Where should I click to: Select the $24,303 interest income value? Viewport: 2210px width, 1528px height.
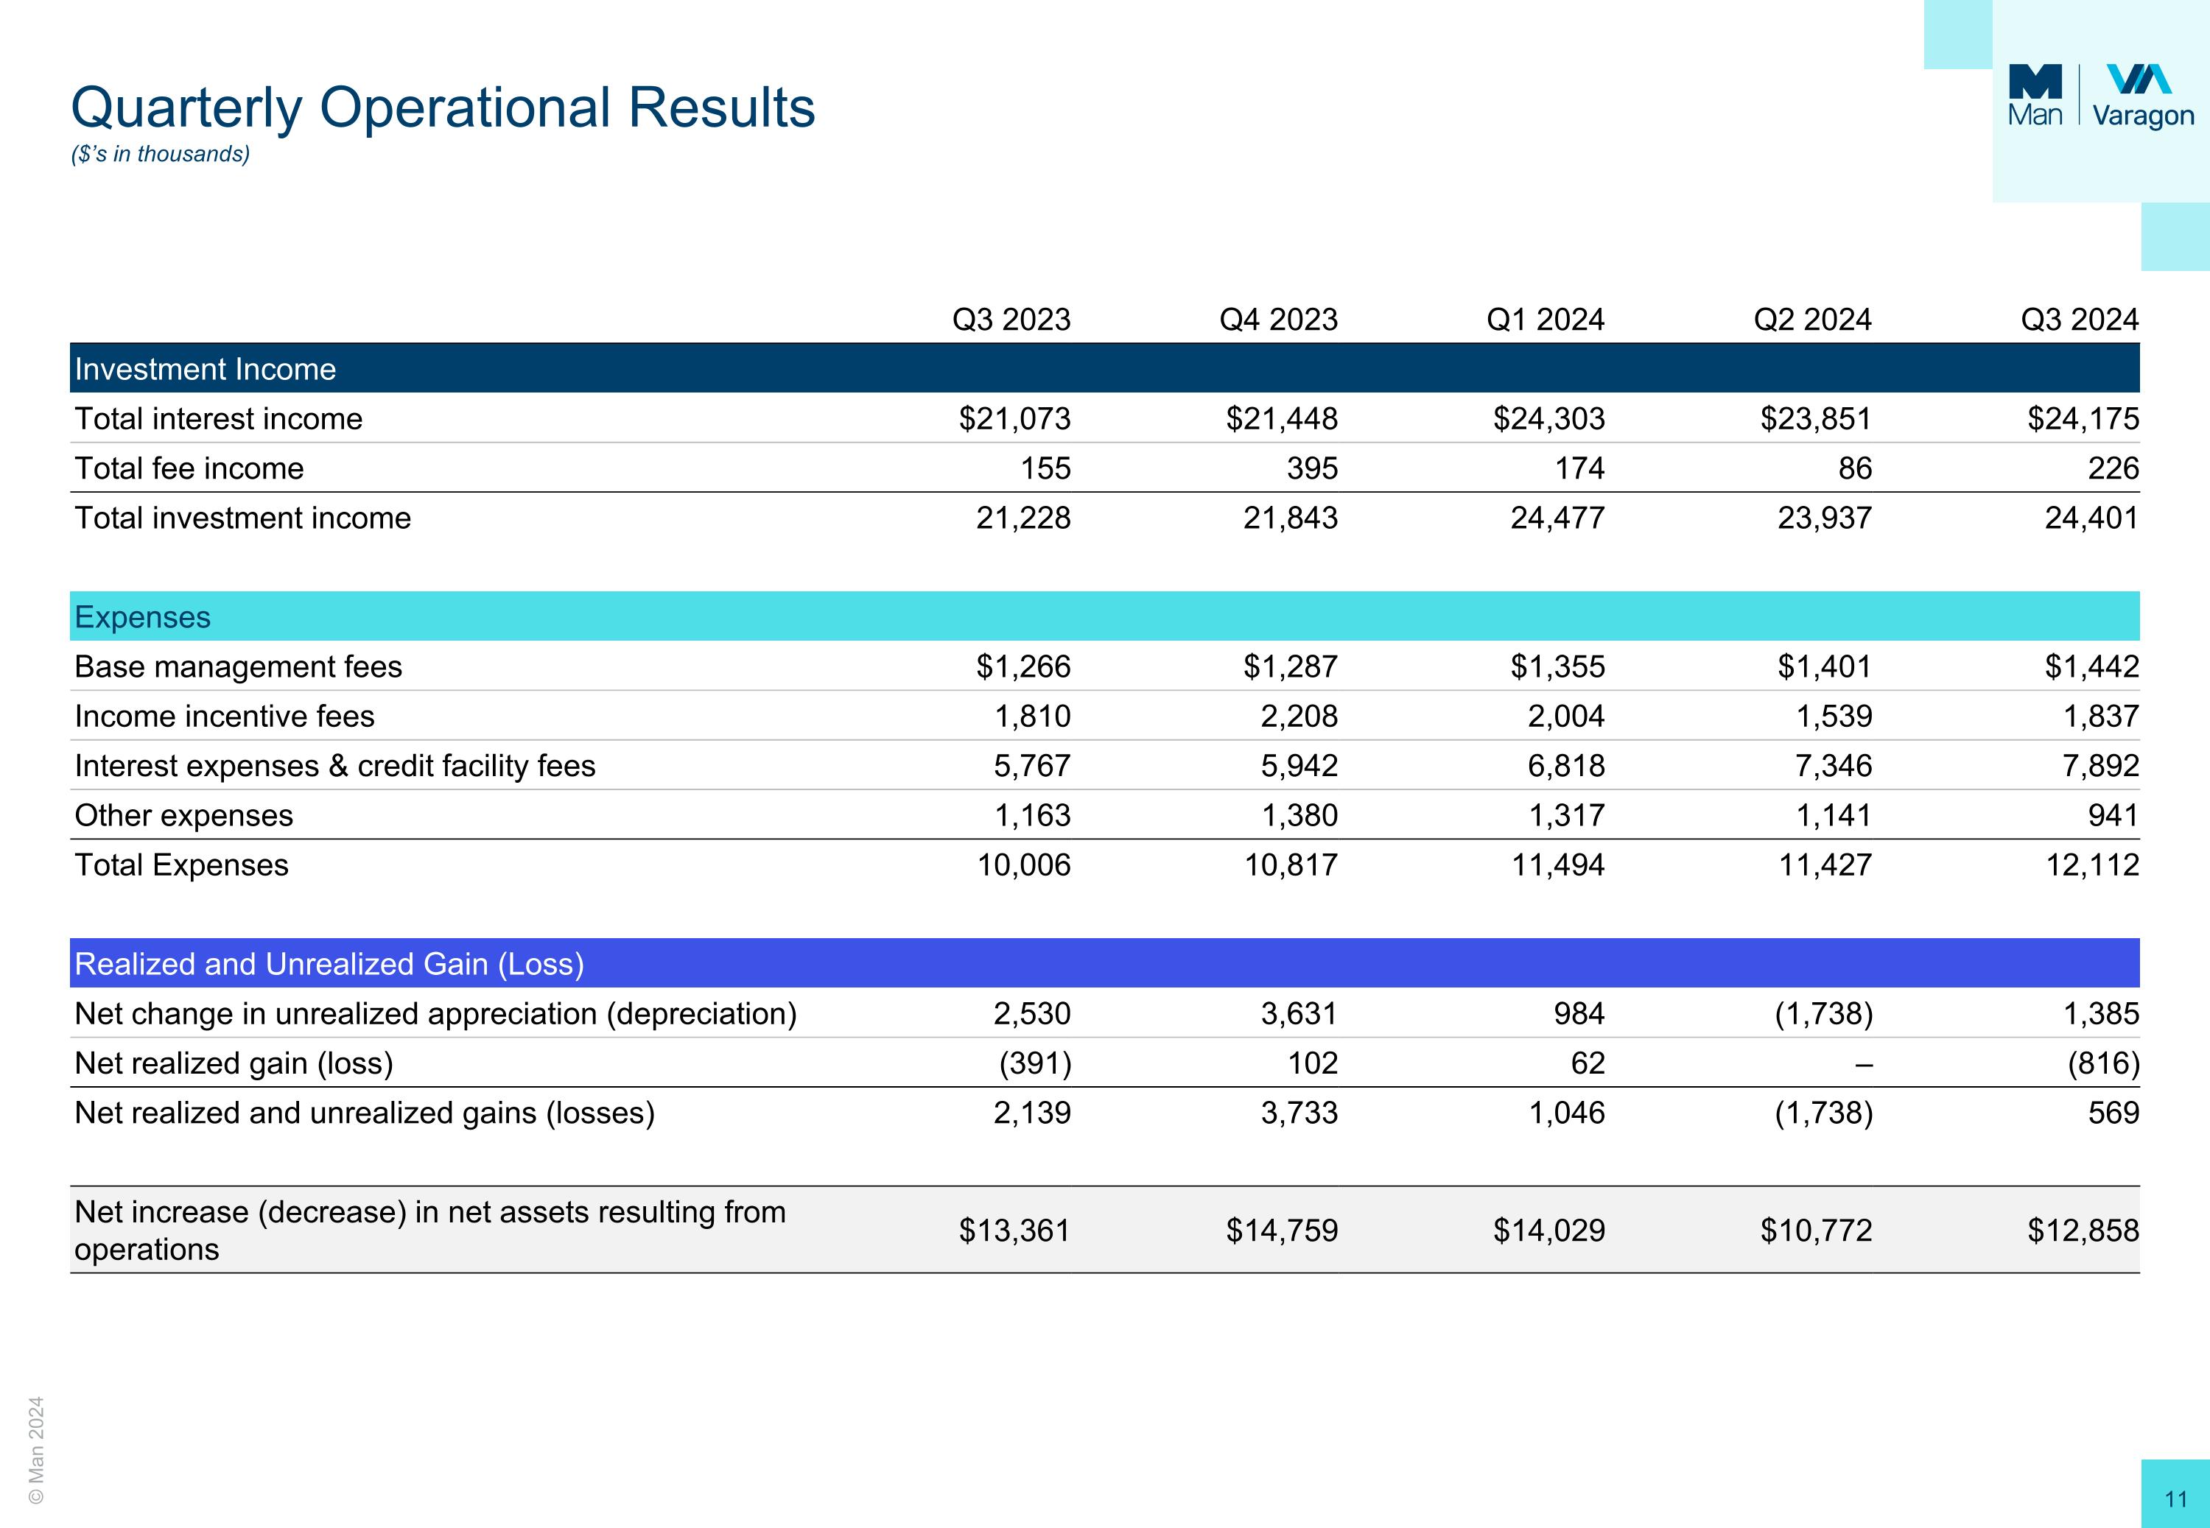coord(1549,418)
